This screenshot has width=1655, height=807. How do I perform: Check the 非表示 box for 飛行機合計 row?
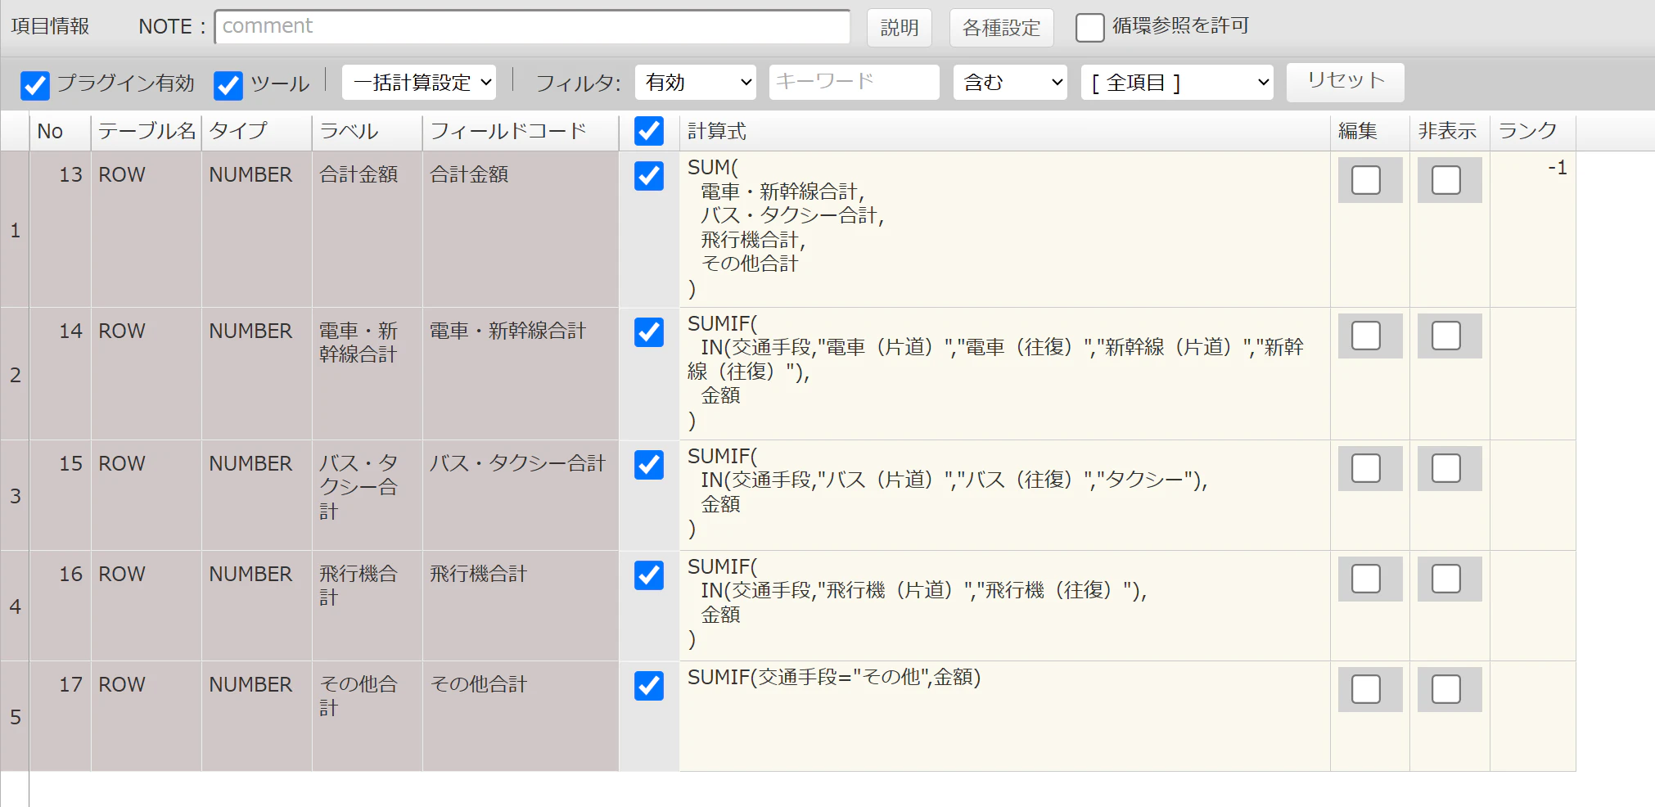pyautogui.click(x=1446, y=579)
